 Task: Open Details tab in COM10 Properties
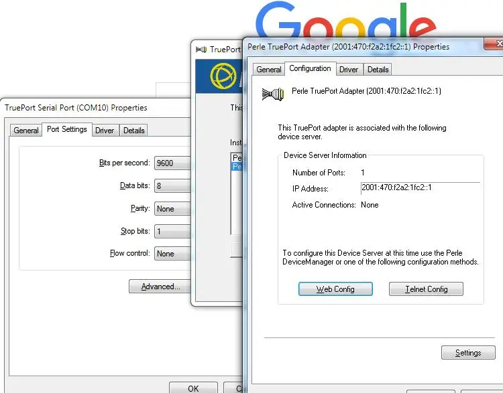[133, 131]
